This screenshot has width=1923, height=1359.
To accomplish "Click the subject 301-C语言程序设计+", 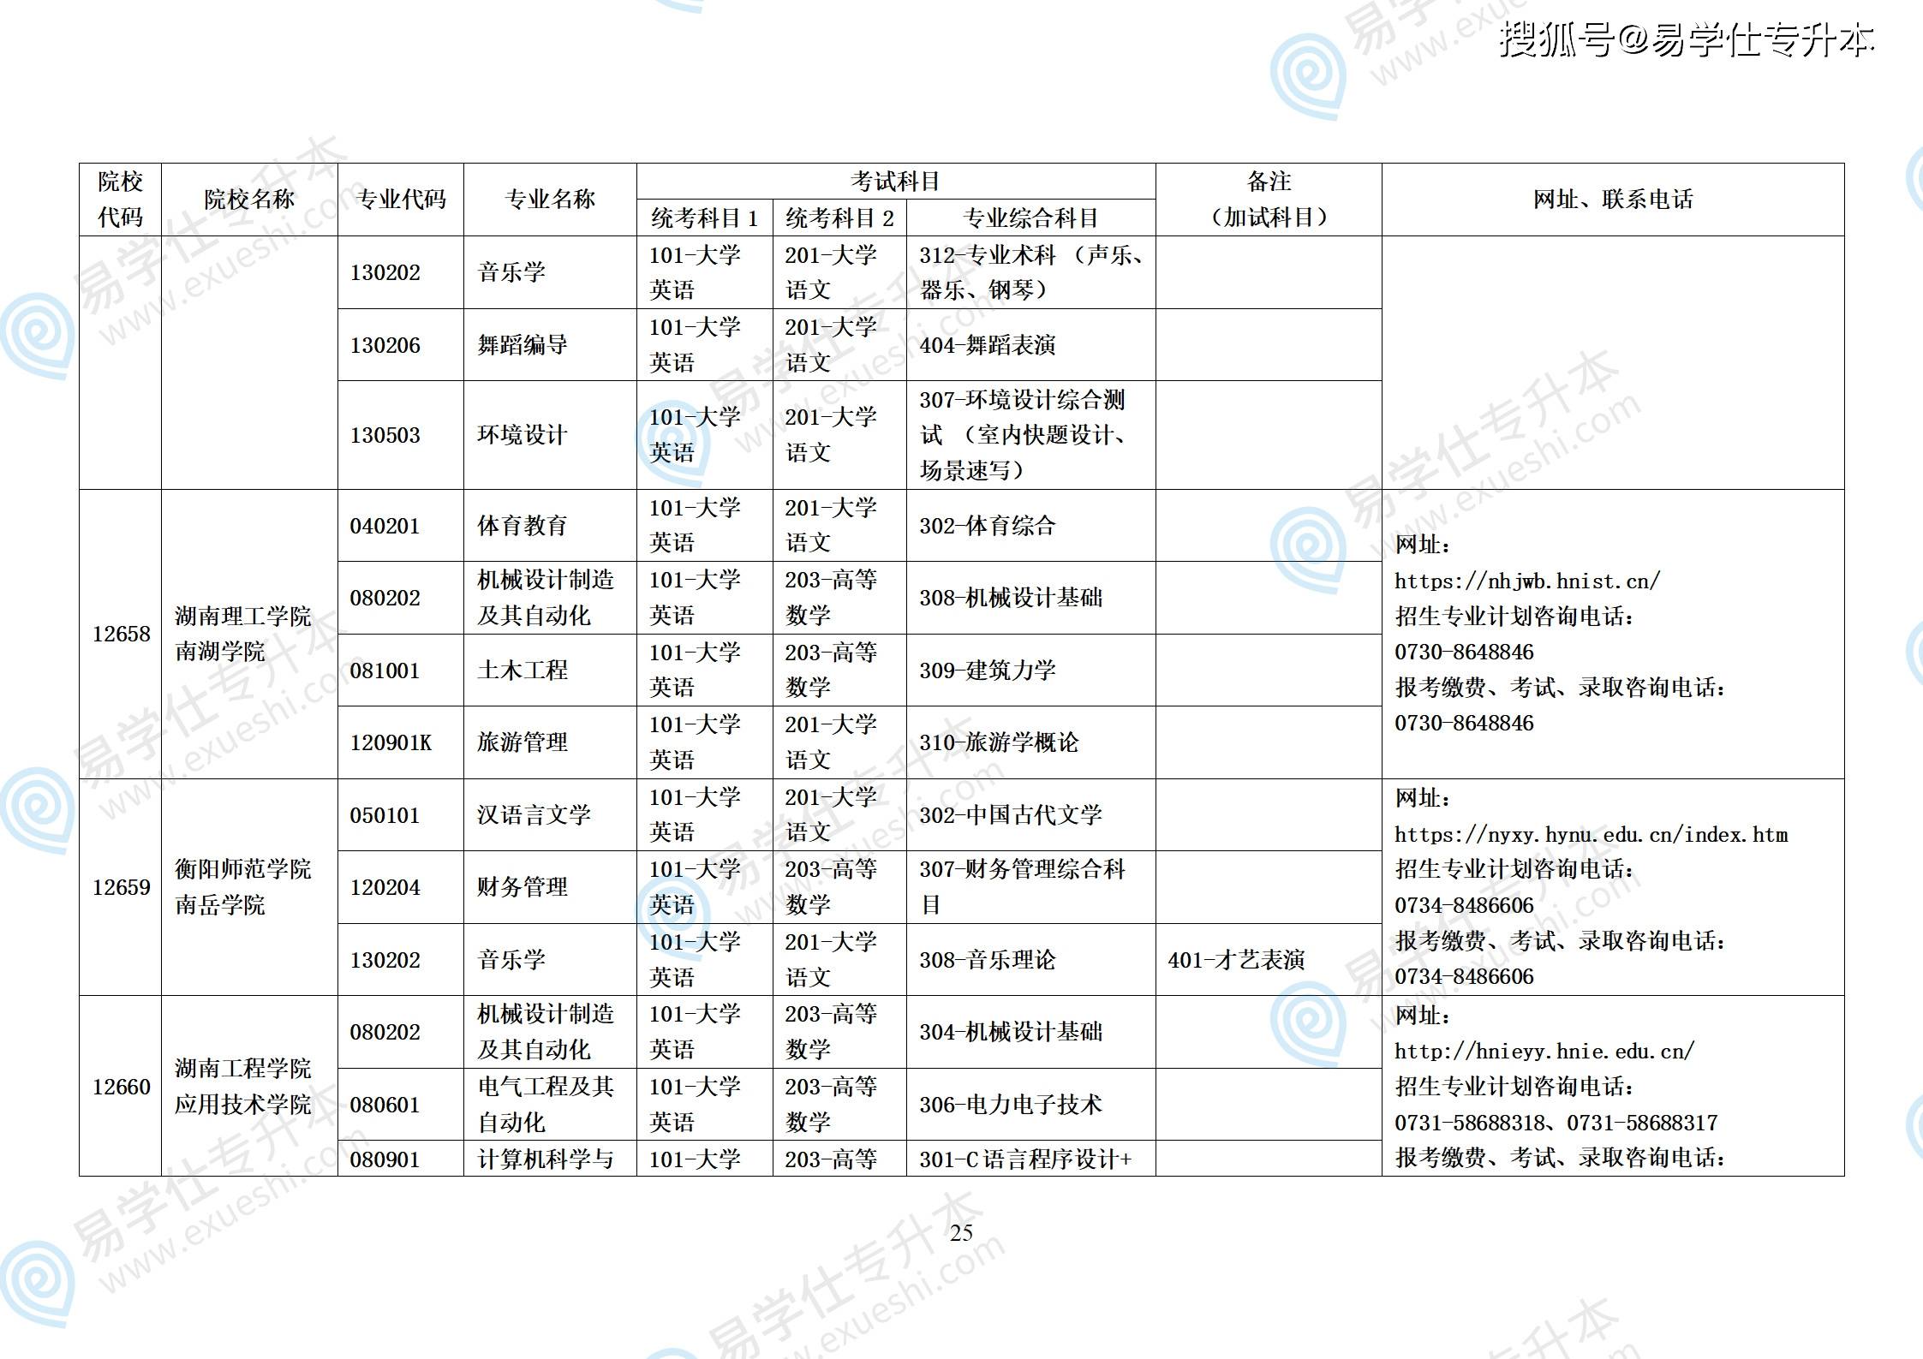I will coord(1025,1160).
